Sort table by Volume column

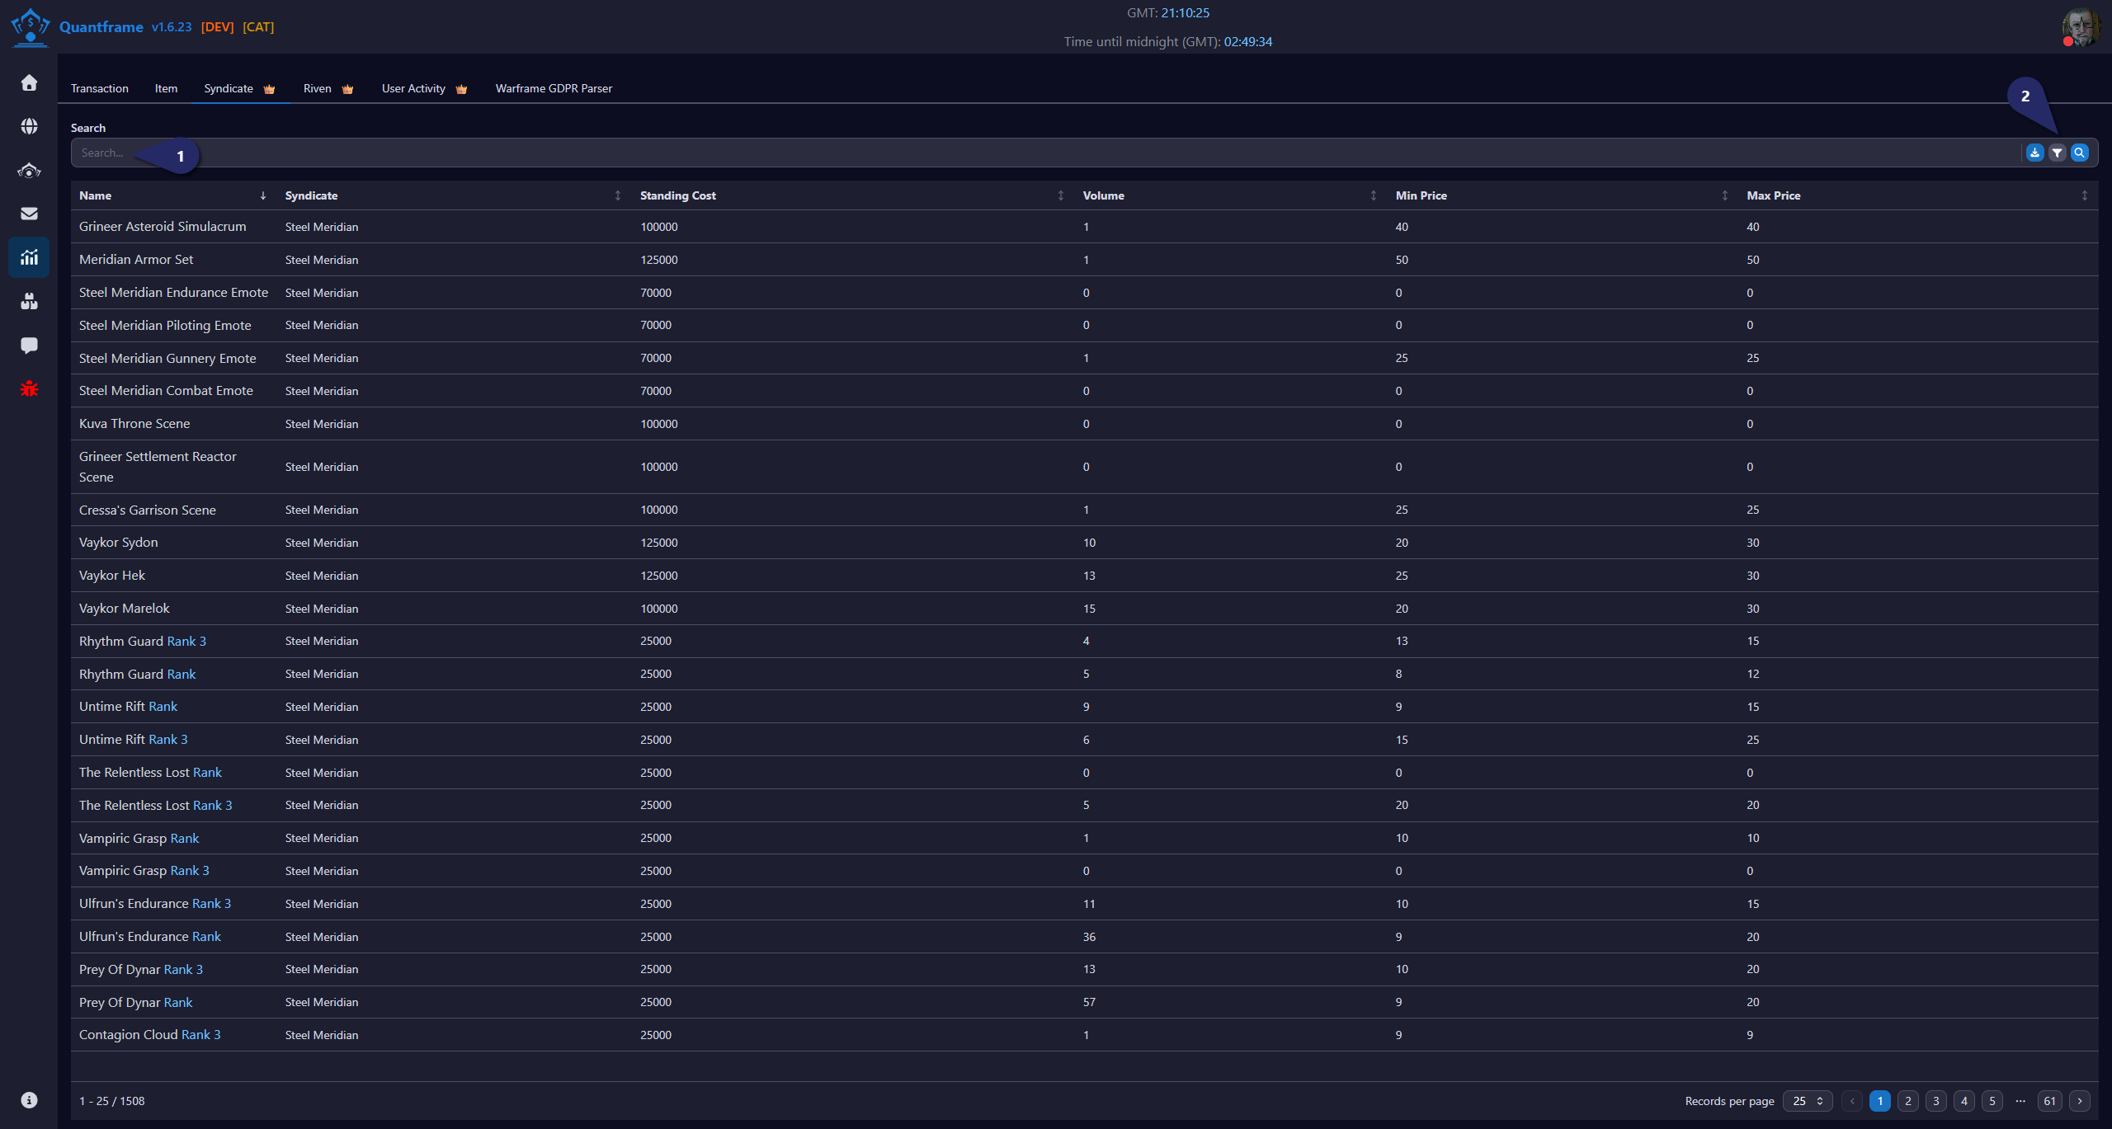(x=1230, y=195)
